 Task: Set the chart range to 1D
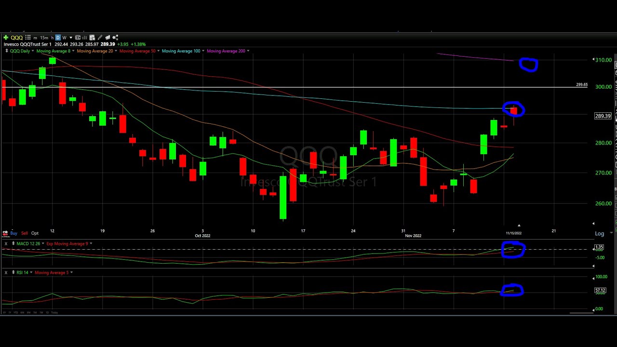47,313
